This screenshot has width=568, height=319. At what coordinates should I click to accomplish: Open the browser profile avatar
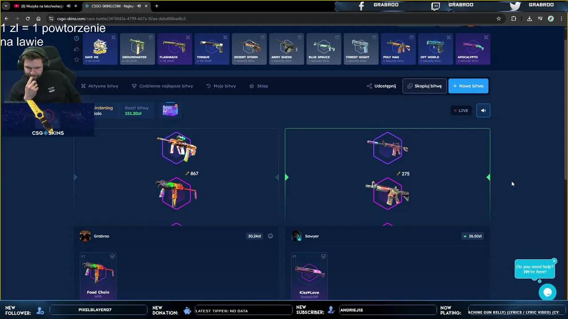[x=551, y=19]
